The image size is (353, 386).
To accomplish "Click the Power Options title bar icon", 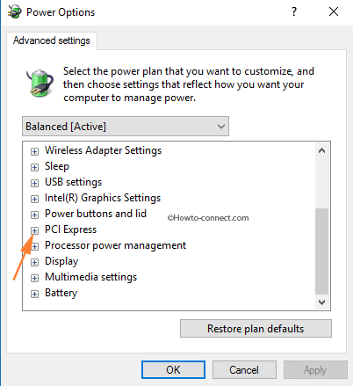I will (x=15, y=12).
